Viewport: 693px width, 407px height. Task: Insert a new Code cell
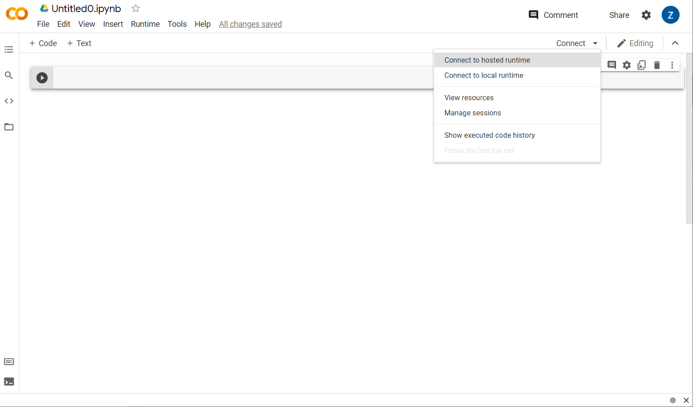point(43,43)
